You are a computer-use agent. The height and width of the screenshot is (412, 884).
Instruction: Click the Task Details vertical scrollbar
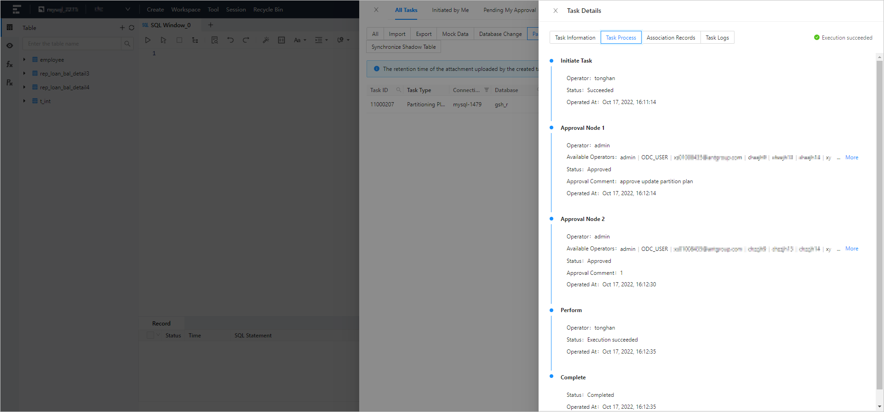(x=879, y=225)
